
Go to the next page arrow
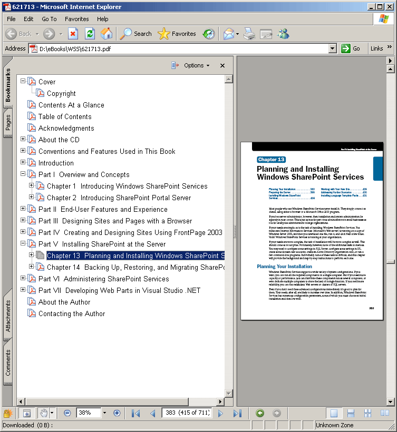[x=220, y=413]
